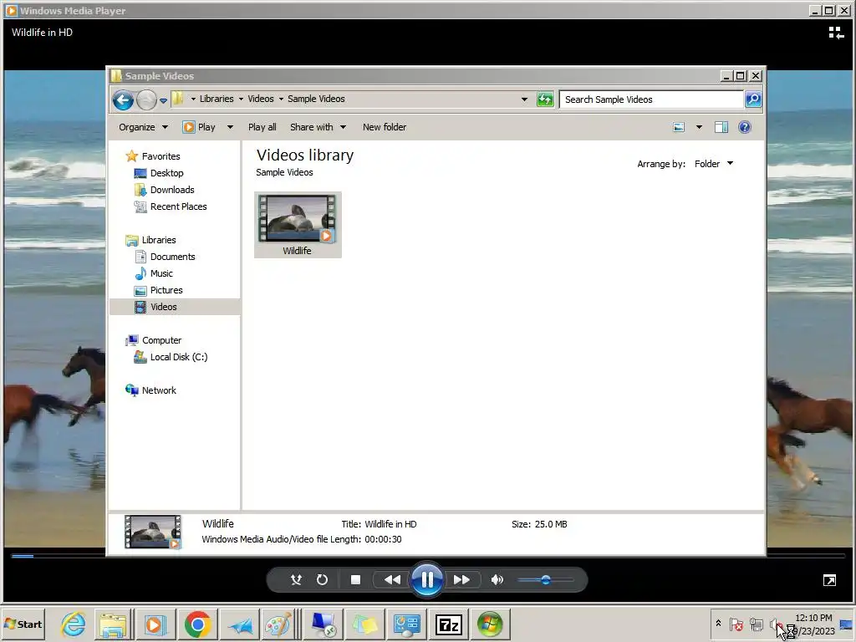Open the 7-Zip taskbar icon

coord(449,624)
